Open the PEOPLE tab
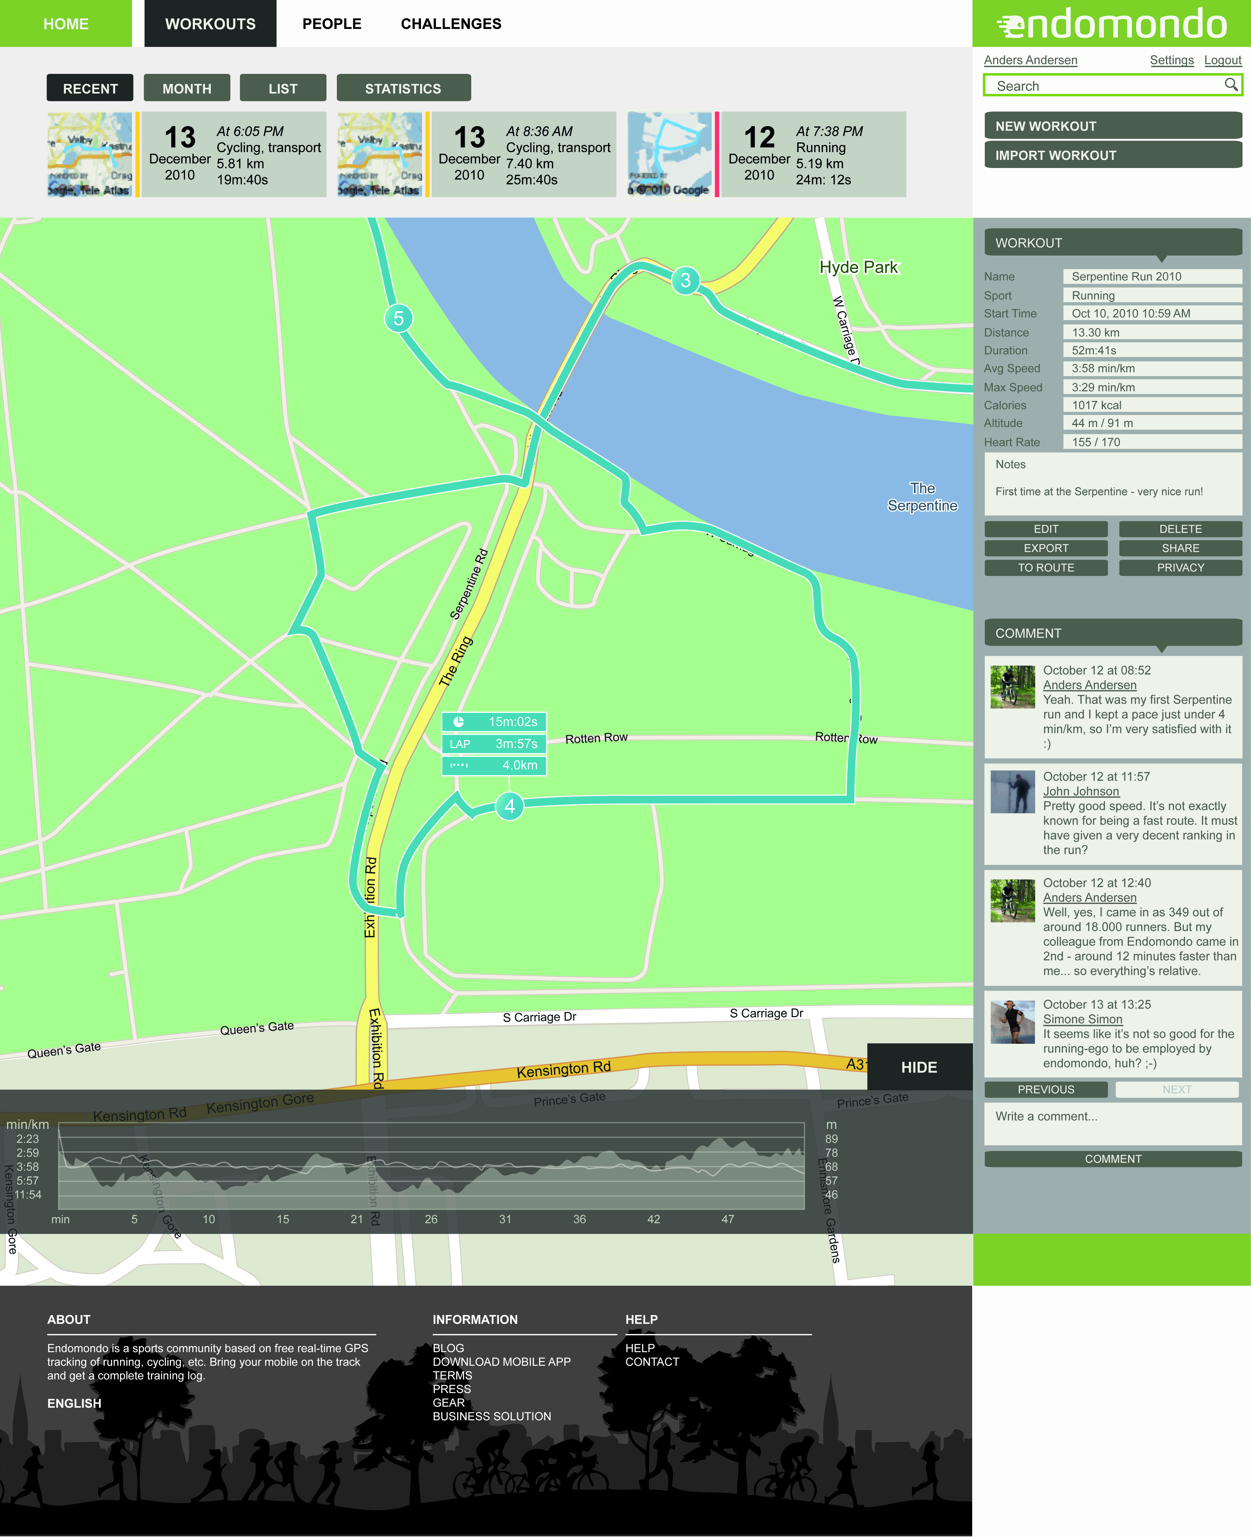The height and width of the screenshot is (1537, 1251). coord(332,24)
